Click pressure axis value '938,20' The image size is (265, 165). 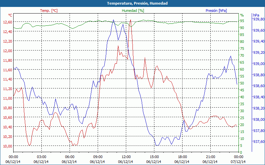[x=259, y=108]
